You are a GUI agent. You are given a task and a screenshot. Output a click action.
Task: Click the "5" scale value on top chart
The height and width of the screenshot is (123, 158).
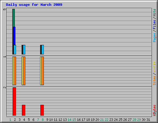point(5,9)
